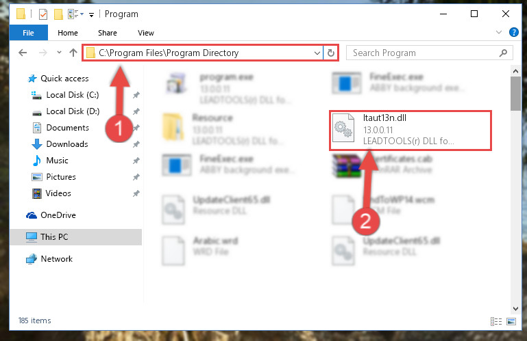Open the recent locations dropdown arrow
The height and width of the screenshot is (341, 527).
[59, 53]
